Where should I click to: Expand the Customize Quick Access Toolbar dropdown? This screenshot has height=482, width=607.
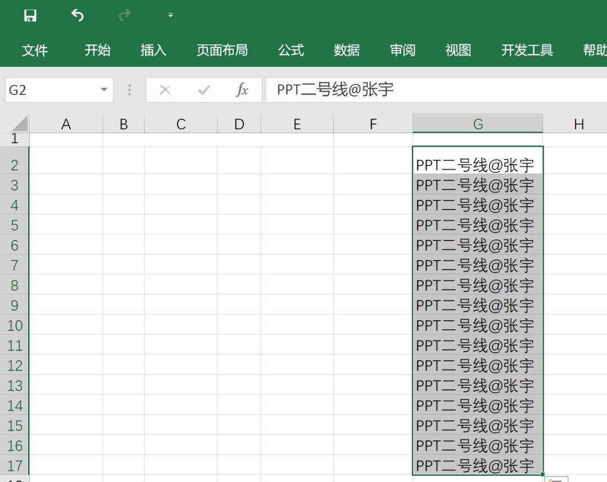point(171,16)
